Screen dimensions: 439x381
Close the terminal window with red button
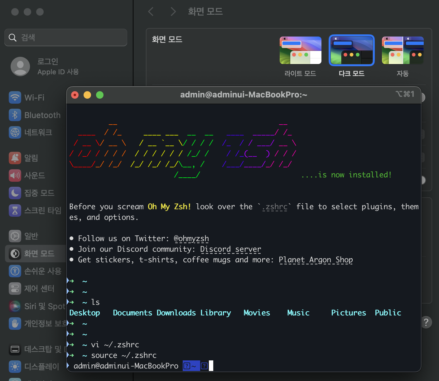tap(75, 95)
